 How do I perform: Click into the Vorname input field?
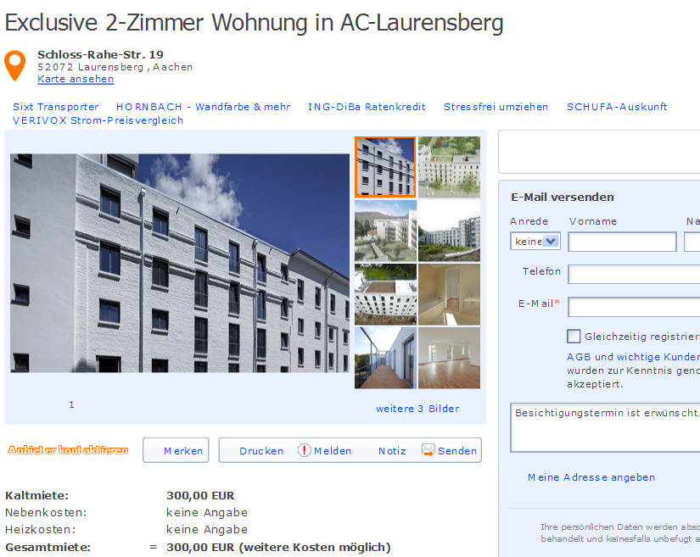pos(622,242)
